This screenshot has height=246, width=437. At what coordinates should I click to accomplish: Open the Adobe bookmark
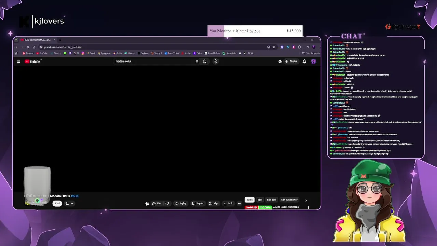[186, 53]
